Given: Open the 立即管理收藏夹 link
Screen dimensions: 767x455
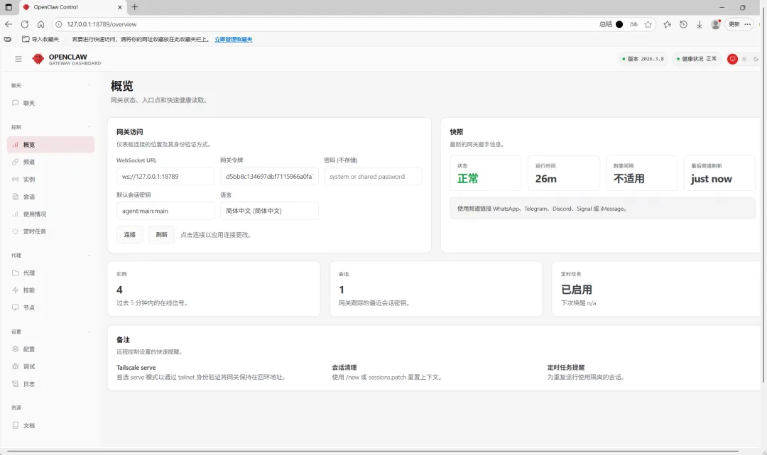Looking at the screenshot, I should [234, 39].
